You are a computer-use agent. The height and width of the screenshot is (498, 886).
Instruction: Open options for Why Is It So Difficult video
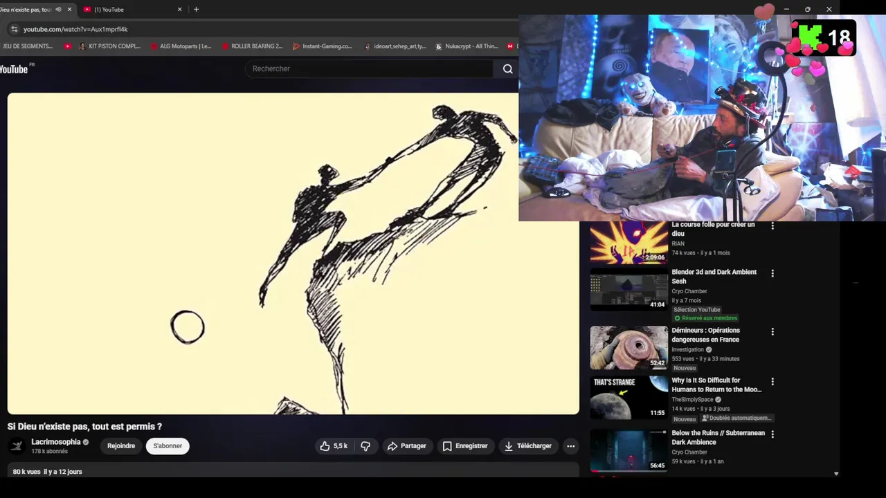coord(772,381)
